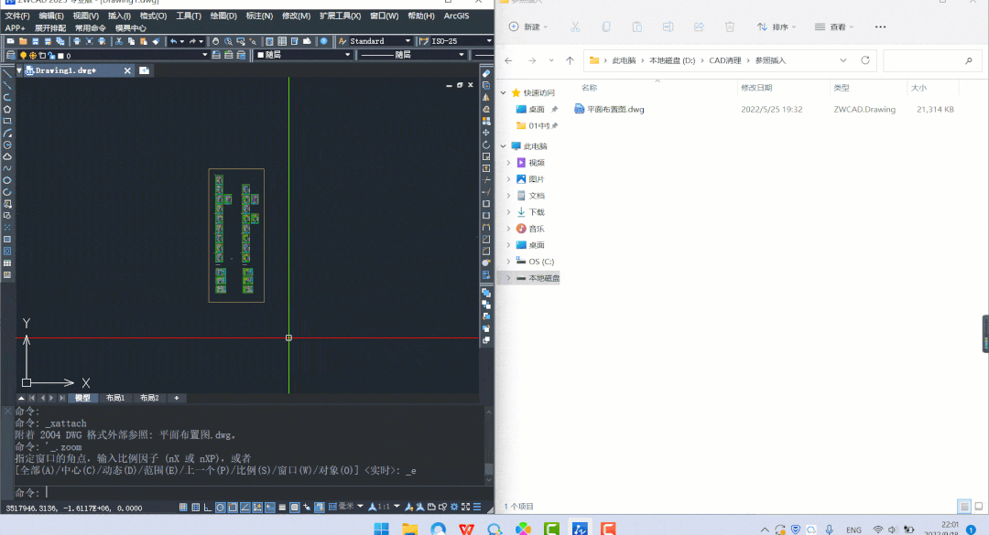
Task: Switch to the 布局1 layout tab
Action: tap(114, 398)
